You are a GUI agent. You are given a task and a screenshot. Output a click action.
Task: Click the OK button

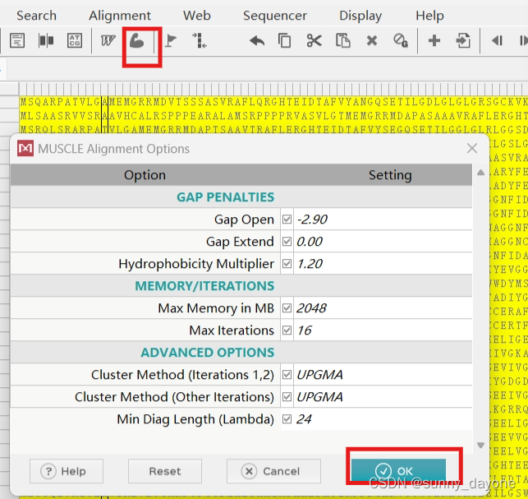(399, 471)
